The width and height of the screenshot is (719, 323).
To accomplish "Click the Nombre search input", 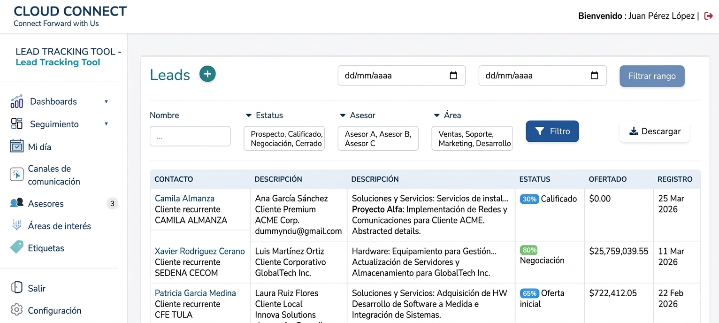I will pos(190,136).
